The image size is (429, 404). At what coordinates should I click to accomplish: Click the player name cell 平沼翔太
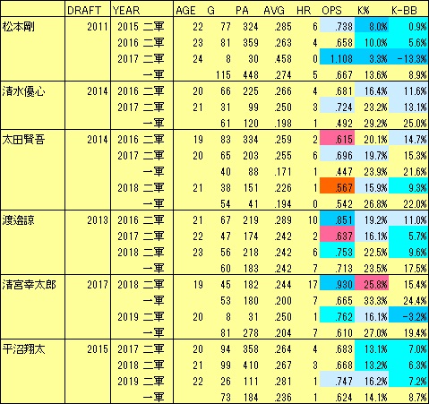coord(23,349)
